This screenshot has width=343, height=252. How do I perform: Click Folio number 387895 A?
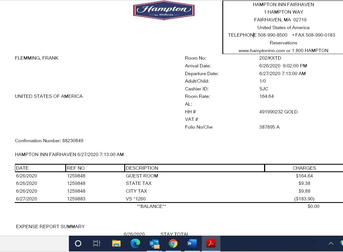tap(269, 127)
